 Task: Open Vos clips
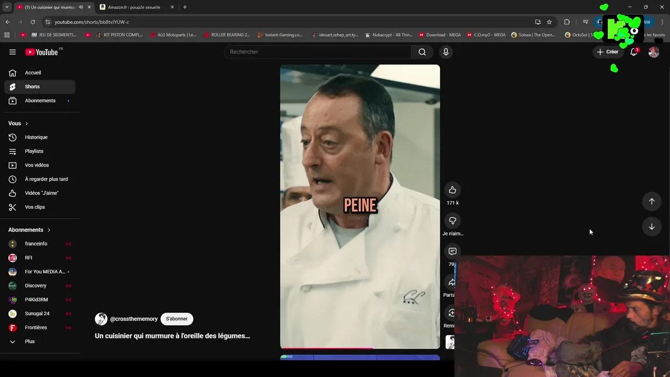(x=40, y=207)
